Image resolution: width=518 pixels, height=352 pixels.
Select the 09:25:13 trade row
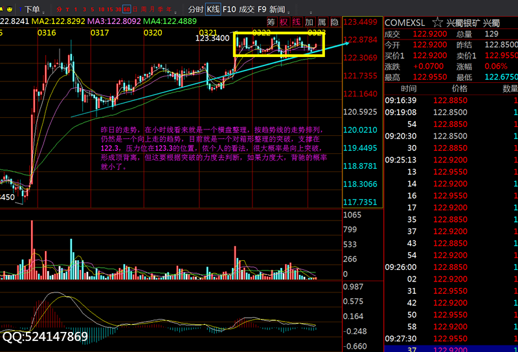(x=451, y=160)
